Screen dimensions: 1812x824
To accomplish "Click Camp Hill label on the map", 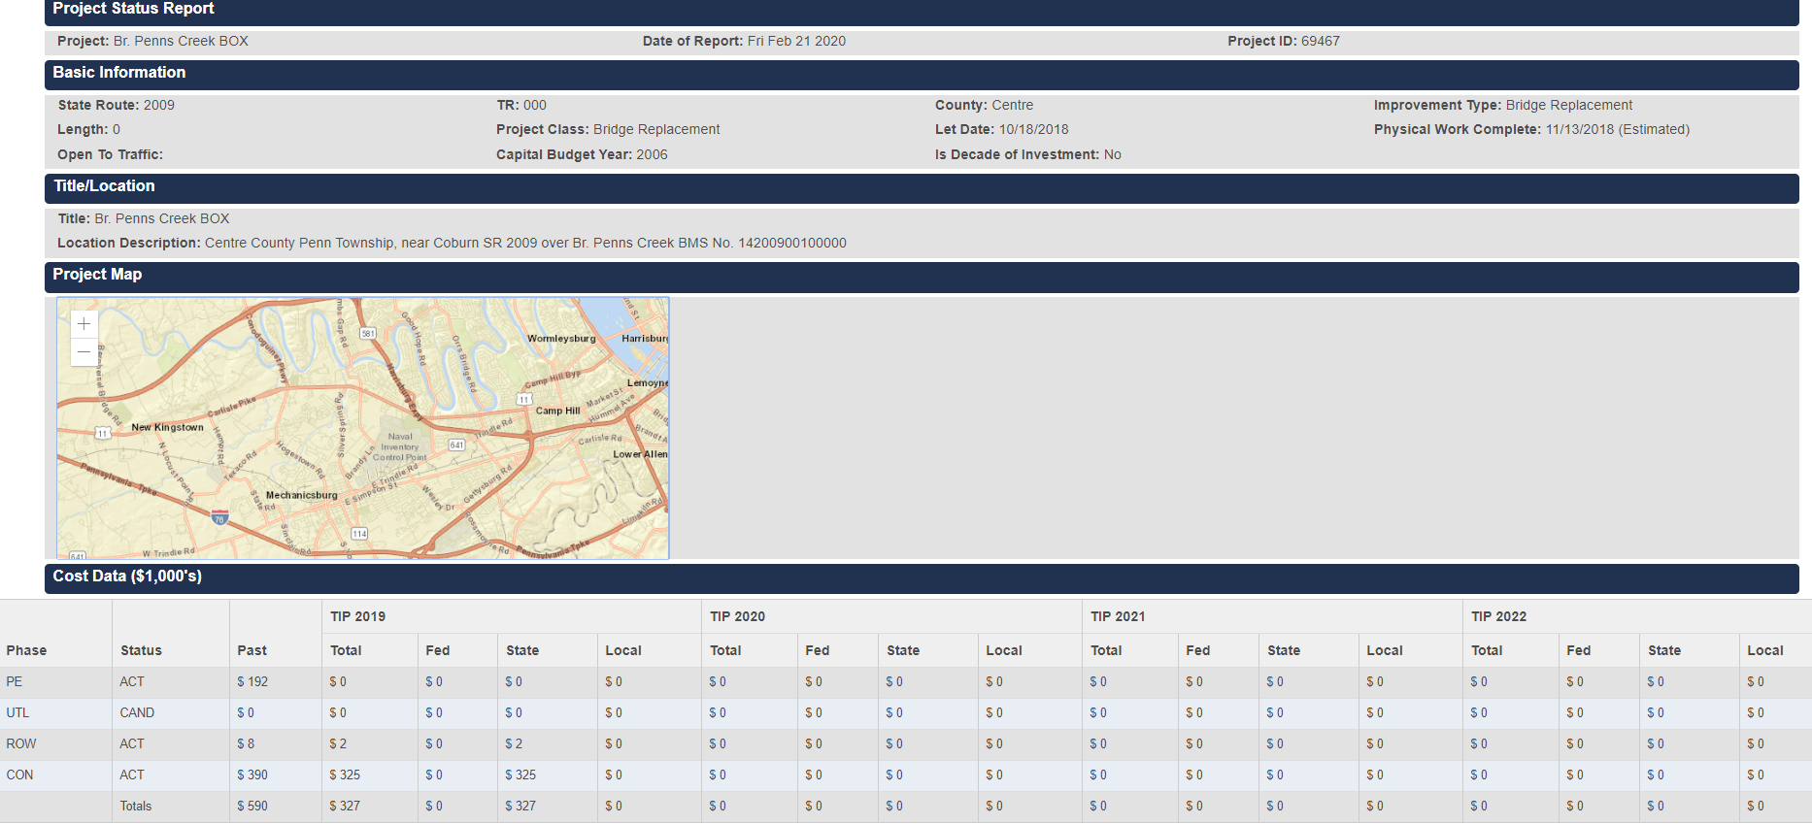I will (557, 411).
